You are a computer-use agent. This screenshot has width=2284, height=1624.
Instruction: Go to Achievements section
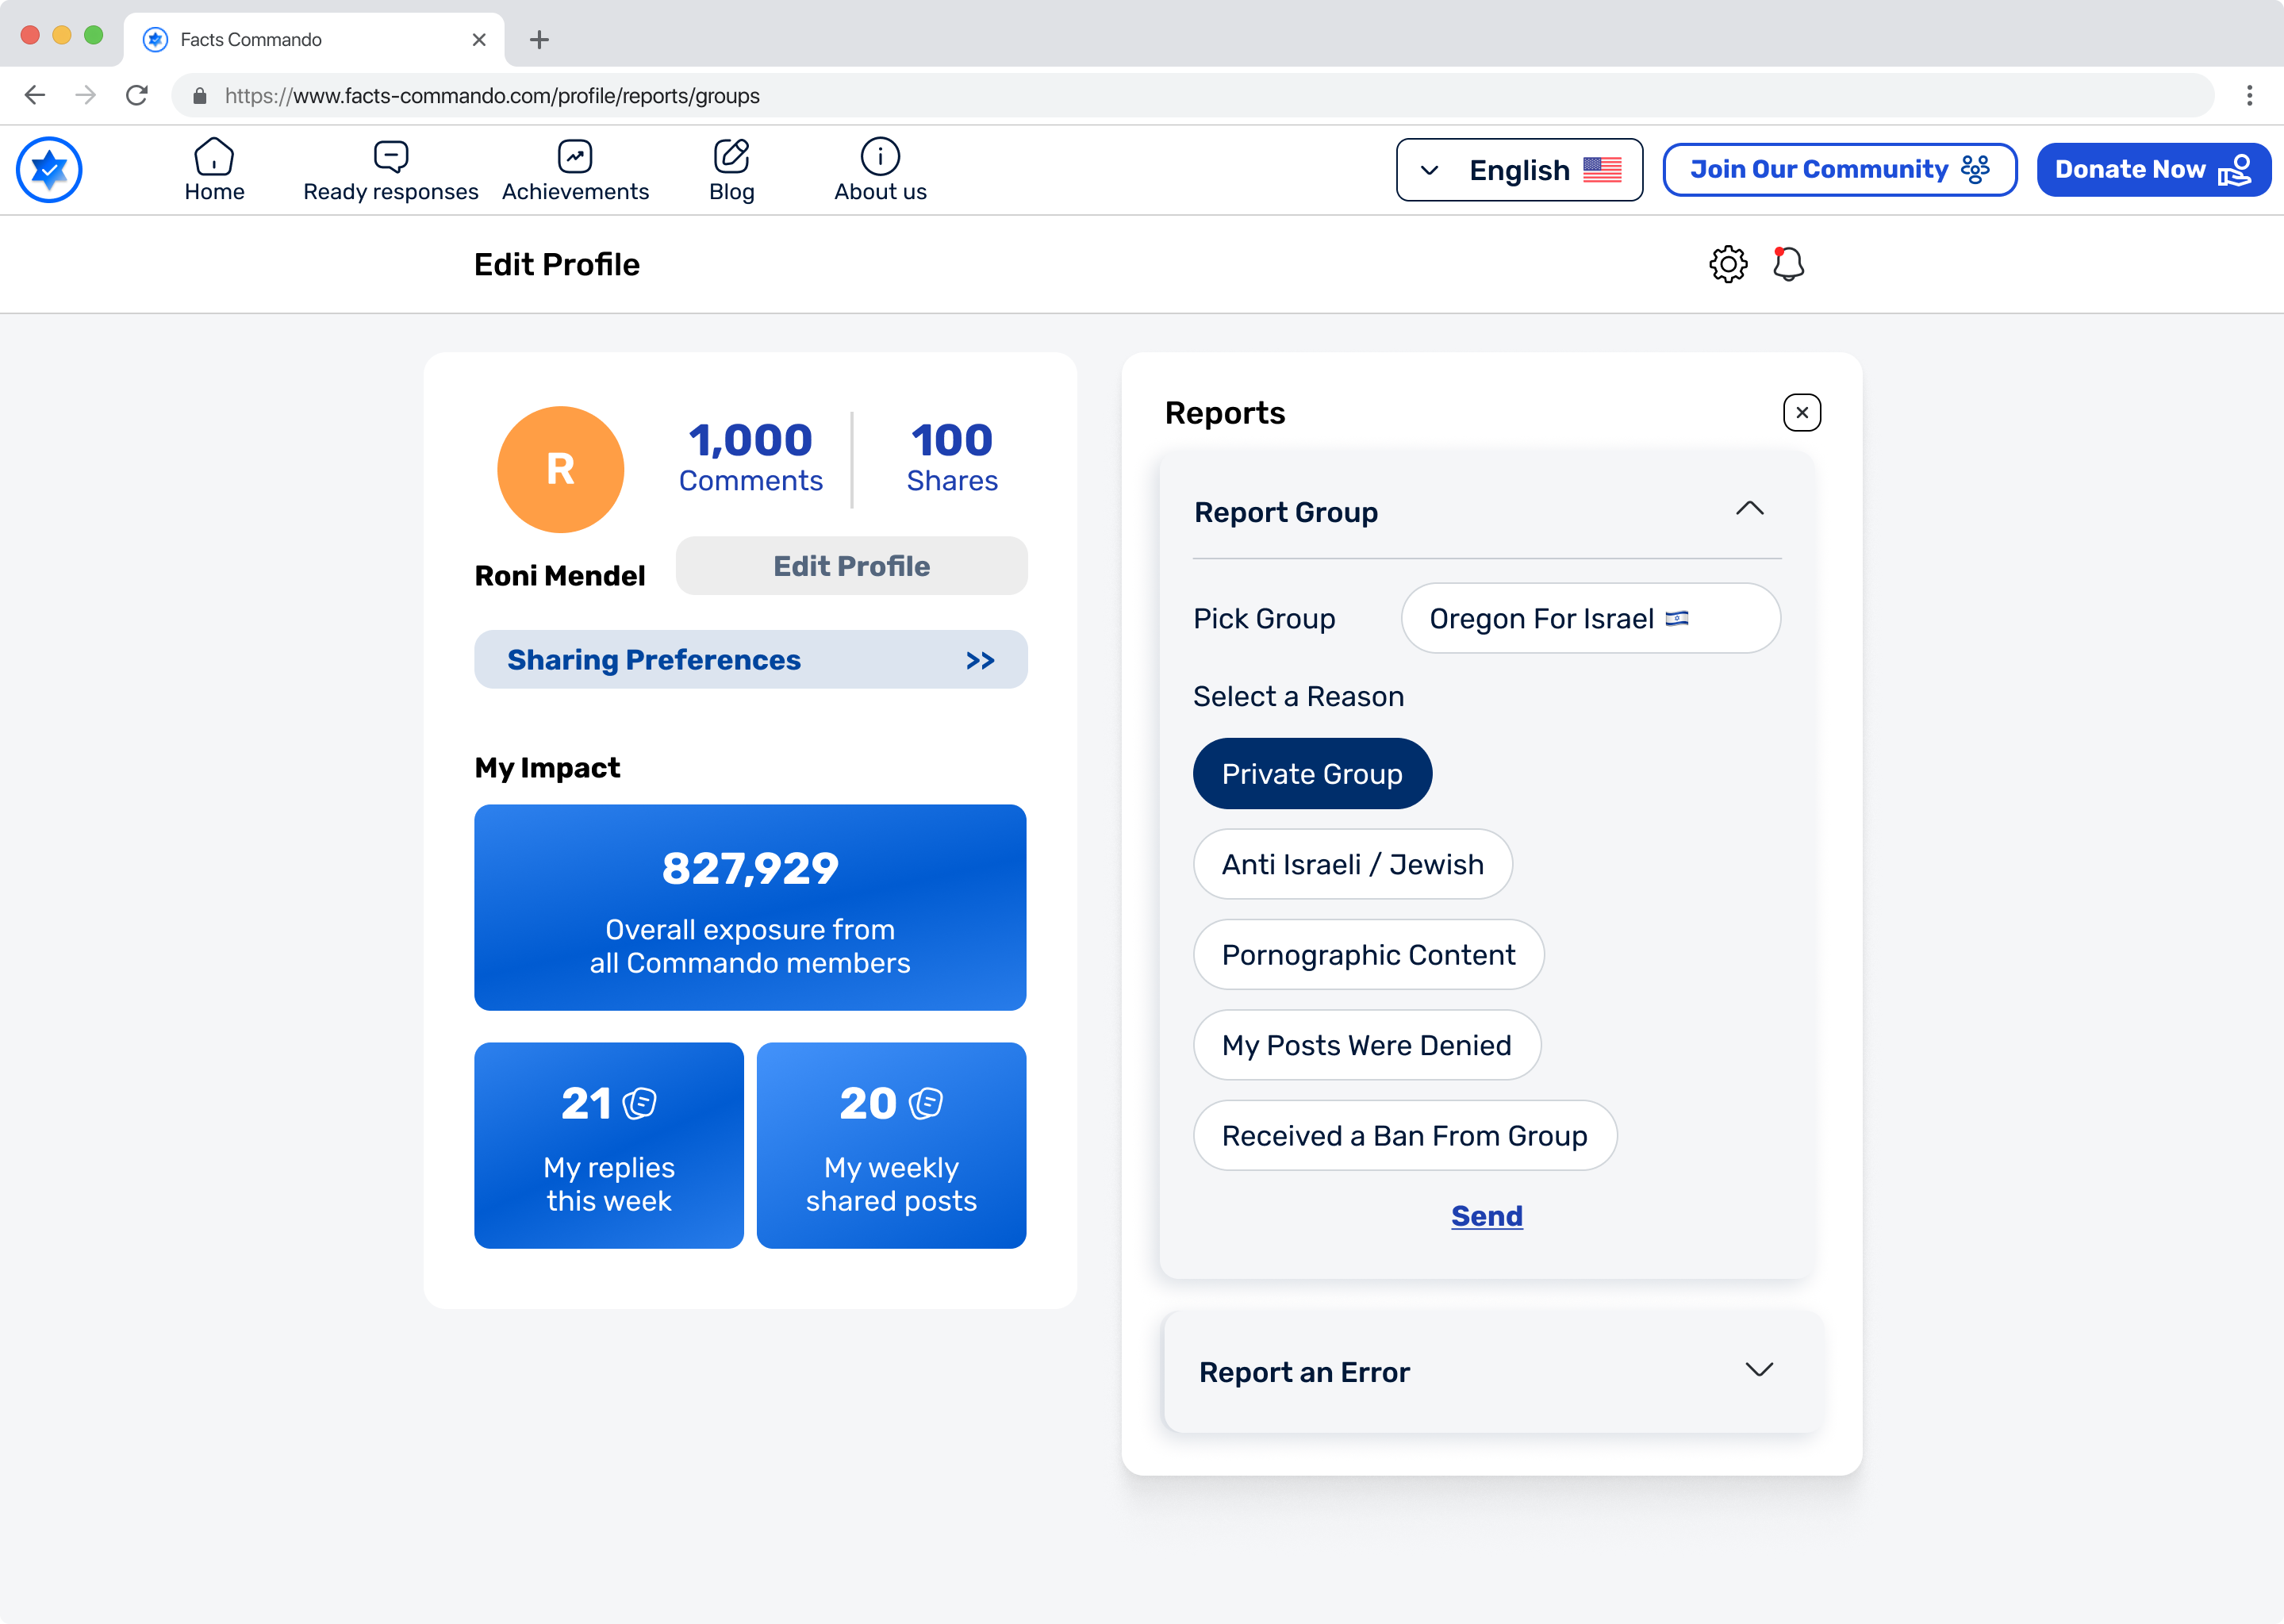575,170
